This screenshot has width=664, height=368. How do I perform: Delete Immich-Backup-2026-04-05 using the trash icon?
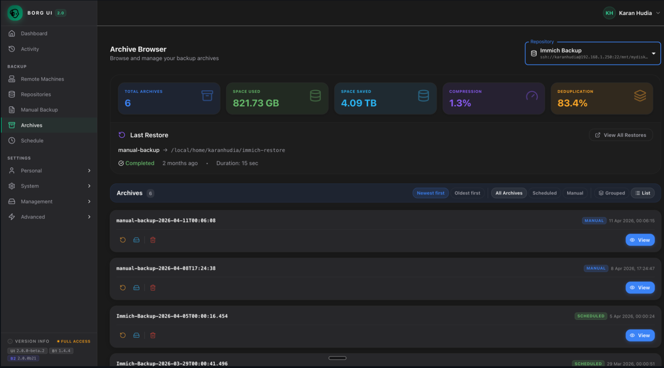tap(152, 335)
